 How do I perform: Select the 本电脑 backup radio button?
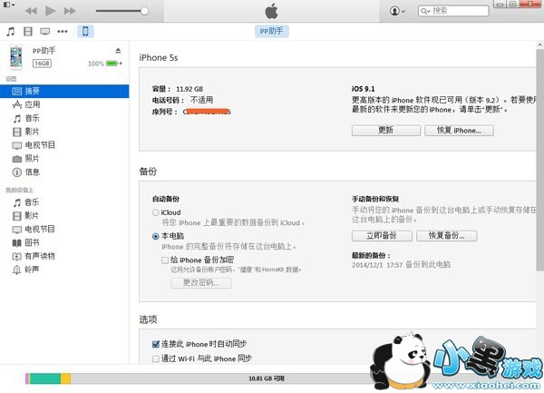click(156, 236)
